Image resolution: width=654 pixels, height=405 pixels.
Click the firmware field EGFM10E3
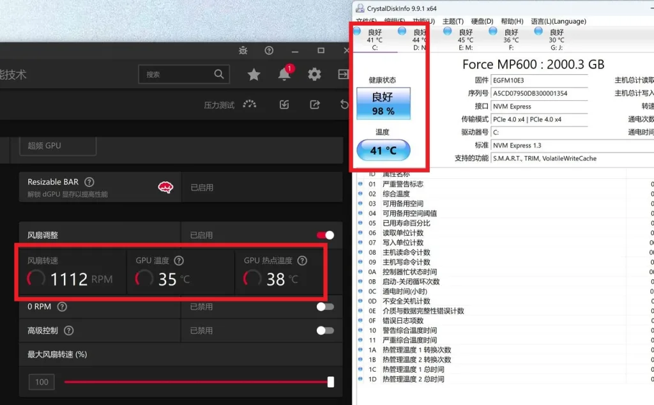(x=539, y=80)
